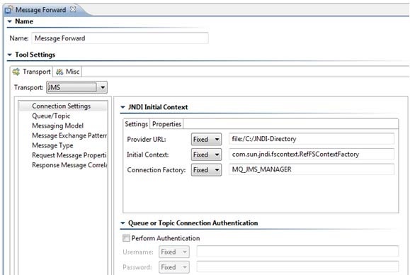
Task: Collapse the JNDI Initial Context section
Action: (123, 107)
